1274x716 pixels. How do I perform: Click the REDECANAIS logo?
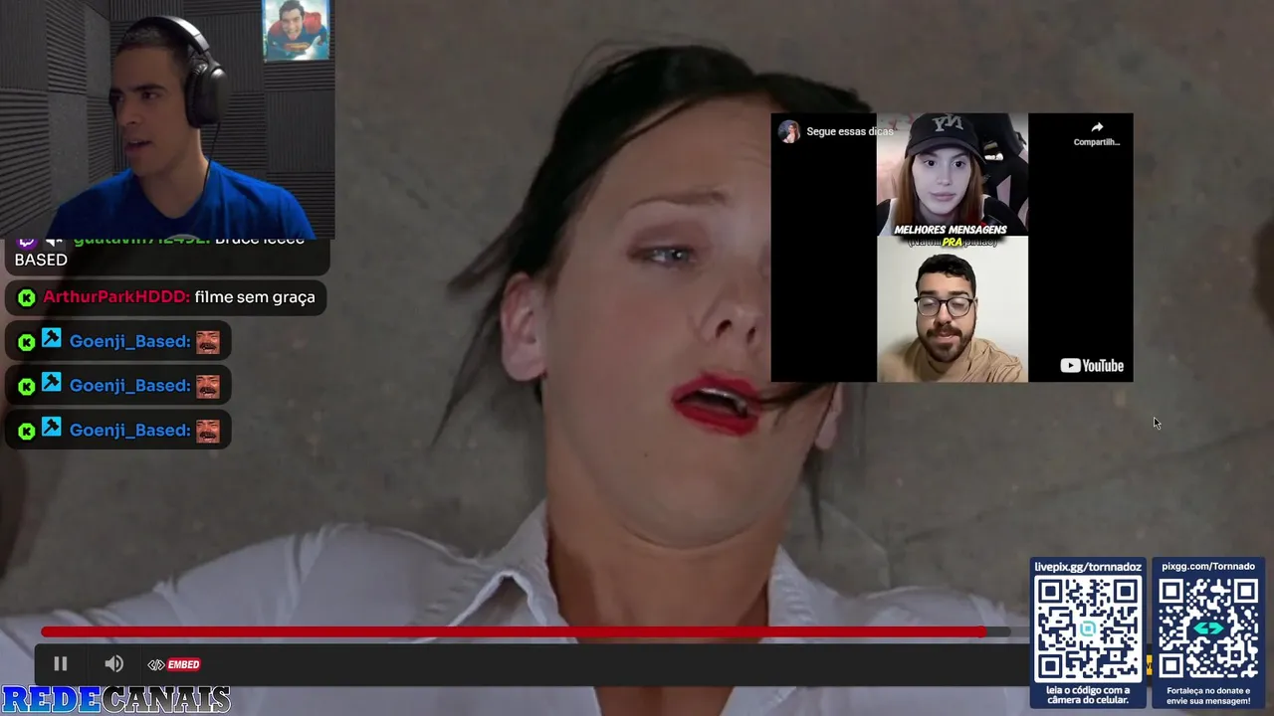click(x=115, y=700)
